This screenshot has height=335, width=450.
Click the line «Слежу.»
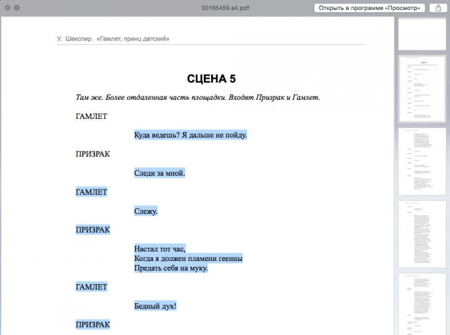pyautogui.click(x=146, y=211)
